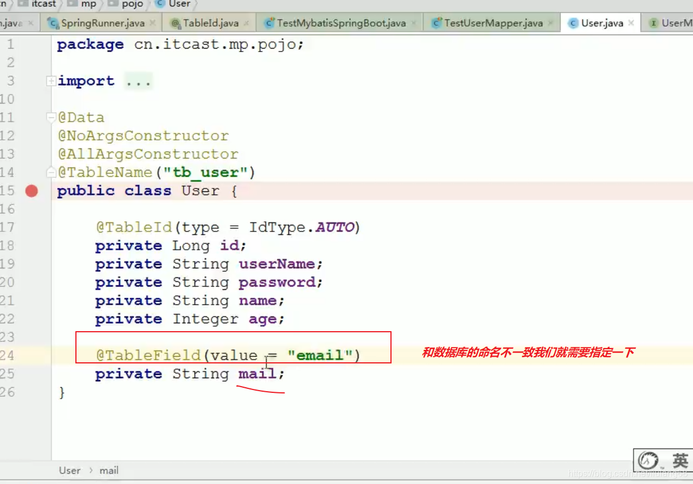Click the folded import ellipsis placeholder
Viewport: 693px width, 484px height.
(x=138, y=82)
